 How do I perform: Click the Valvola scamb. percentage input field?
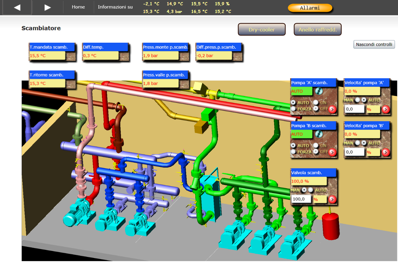click(x=301, y=199)
